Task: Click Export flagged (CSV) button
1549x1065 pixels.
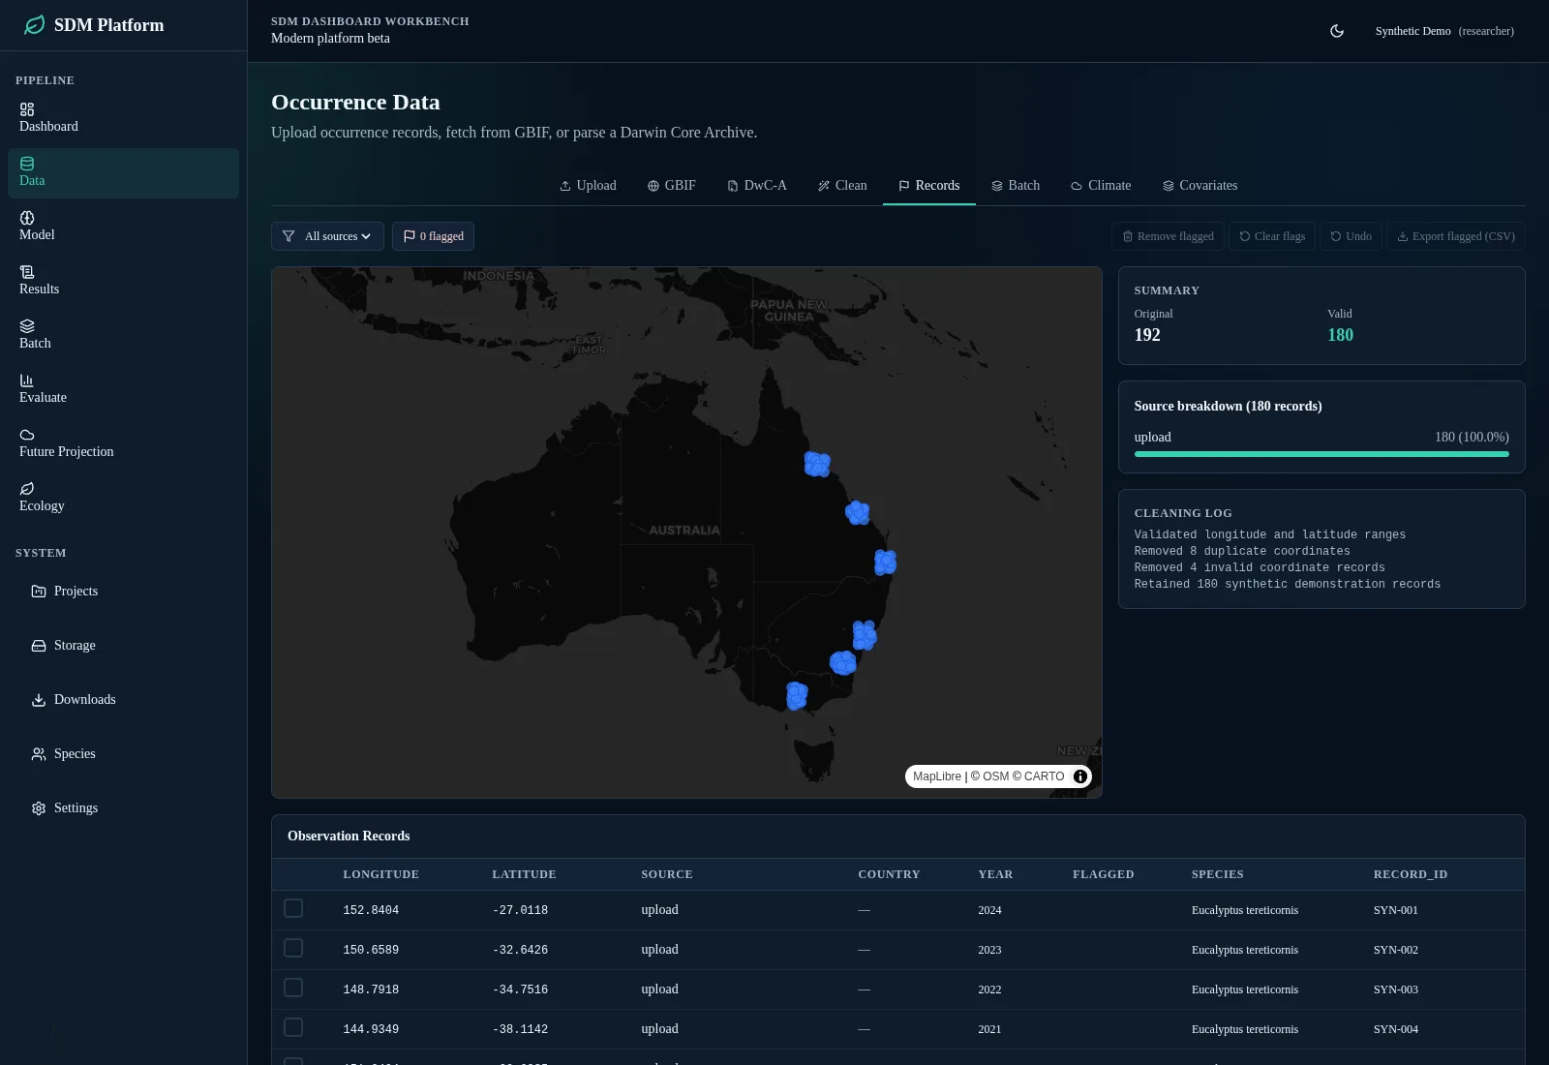Action: [1456, 236]
